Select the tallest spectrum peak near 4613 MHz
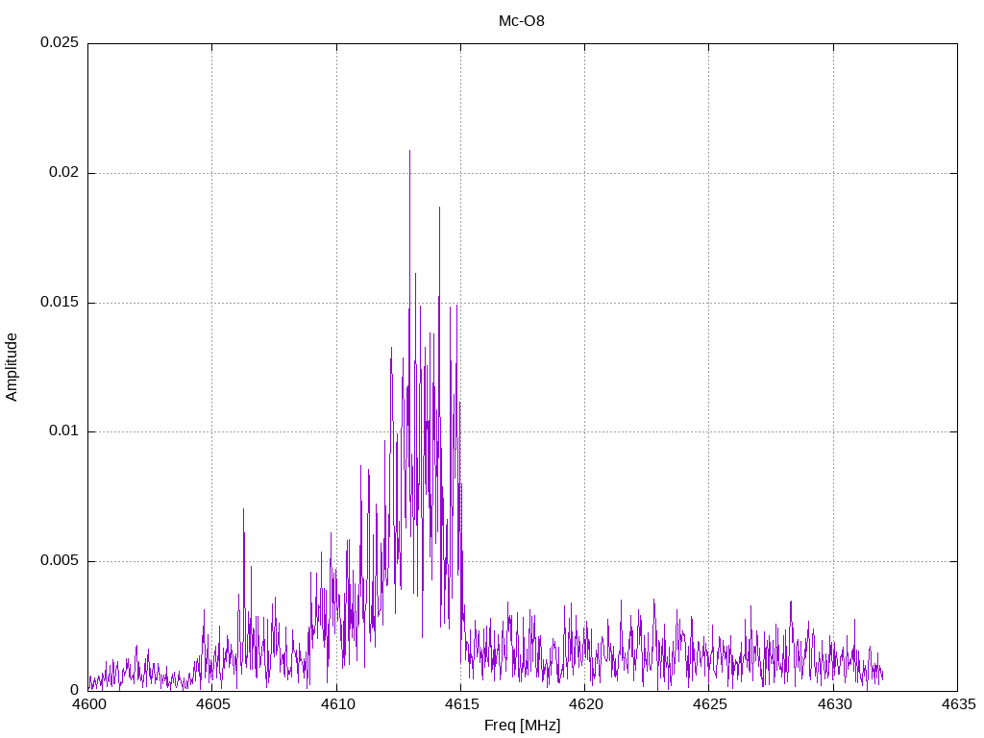Image resolution: width=984 pixels, height=738 pixels. click(409, 154)
